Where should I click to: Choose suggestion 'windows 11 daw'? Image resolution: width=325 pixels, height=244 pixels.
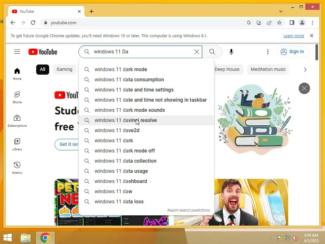pos(146,191)
